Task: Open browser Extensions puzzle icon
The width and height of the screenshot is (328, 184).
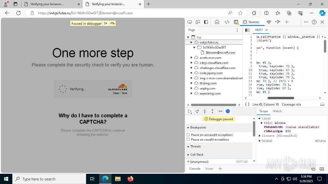Action: 254,13
